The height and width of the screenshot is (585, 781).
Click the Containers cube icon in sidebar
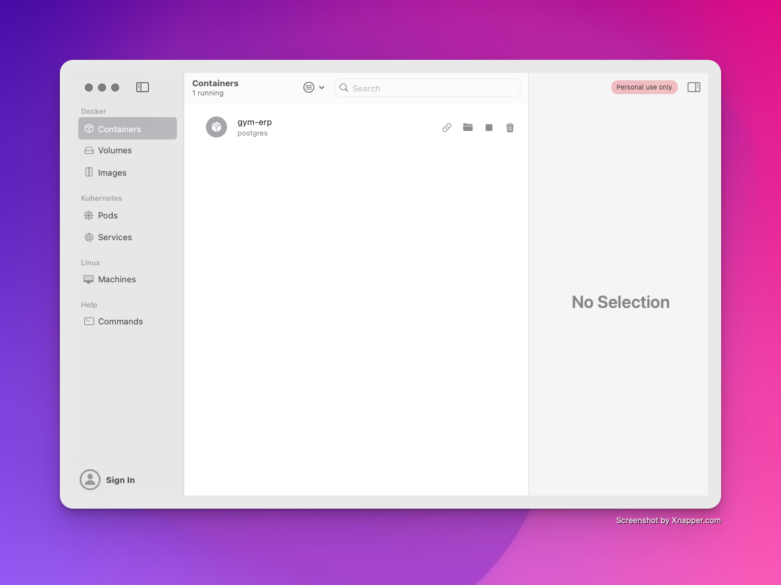coord(89,128)
